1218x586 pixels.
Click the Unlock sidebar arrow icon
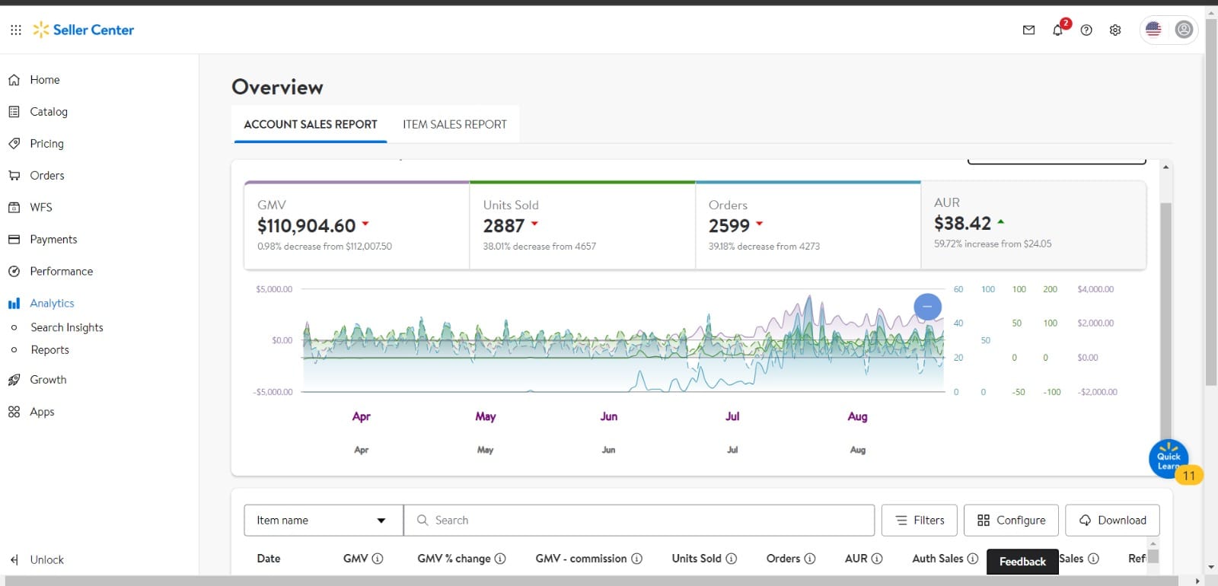pyautogui.click(x=14, y=560)
